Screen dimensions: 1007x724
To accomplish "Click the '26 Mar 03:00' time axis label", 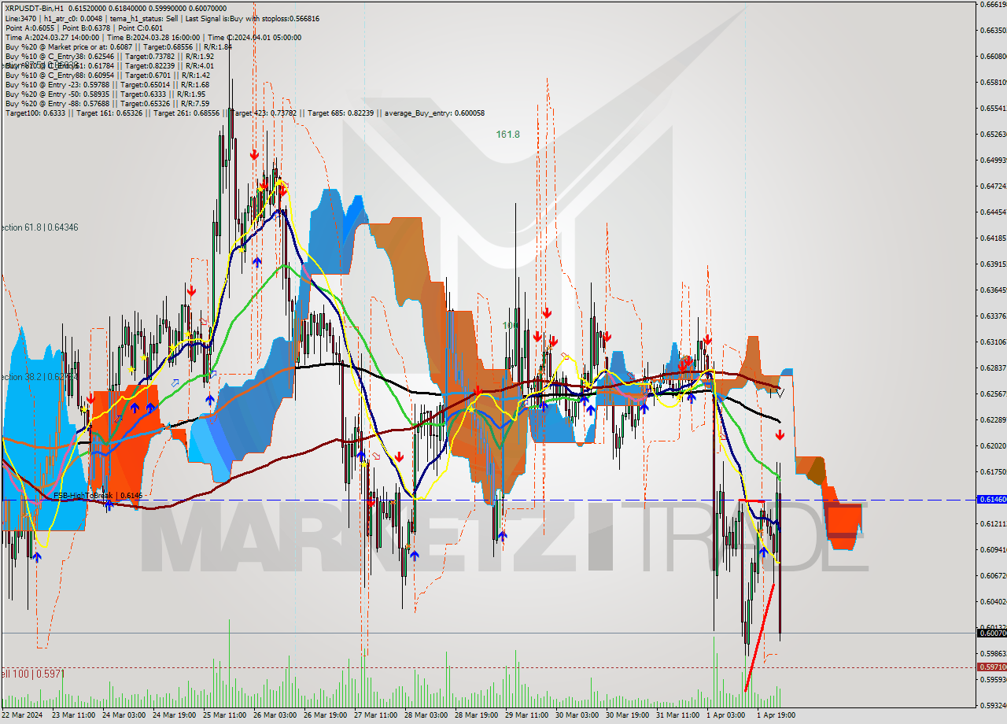I will pyautogui.click(x=275, y=715).
